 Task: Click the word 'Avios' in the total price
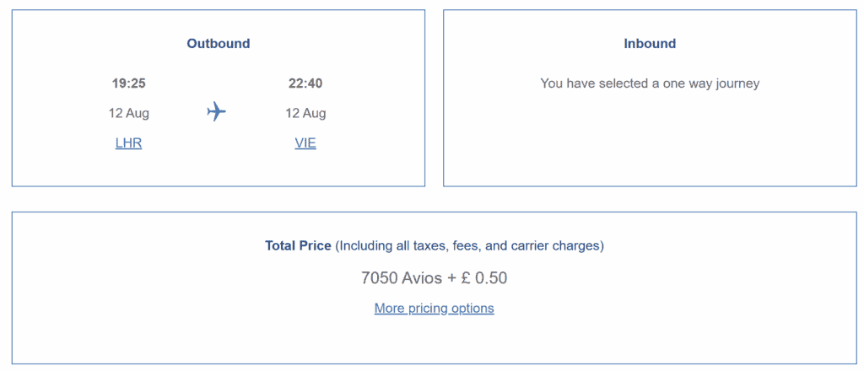click(x=421, y=278)
